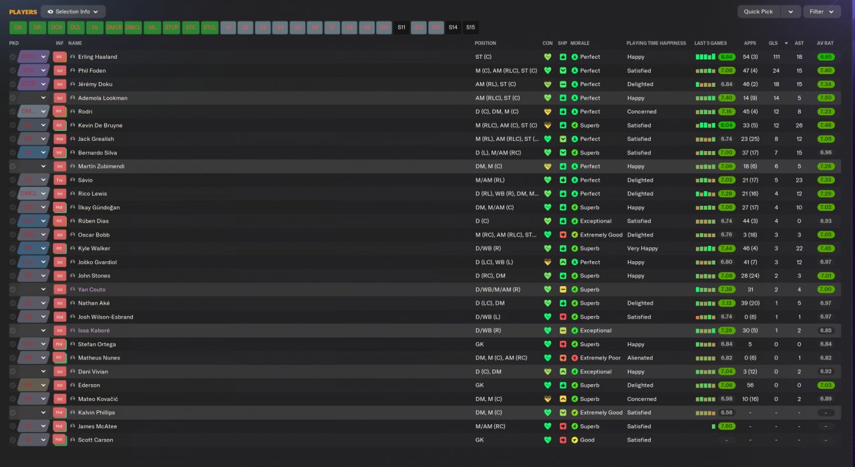Click Matheus Nunes's Alienated playing time status
855x467 pixels.
click(x=640, y=358)
